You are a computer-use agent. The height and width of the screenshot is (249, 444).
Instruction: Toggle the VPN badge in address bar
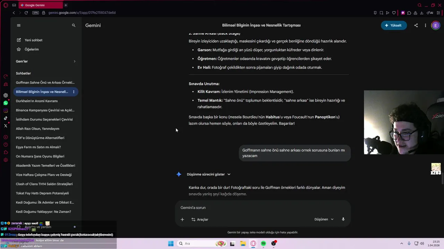click(x=35, y=13)
